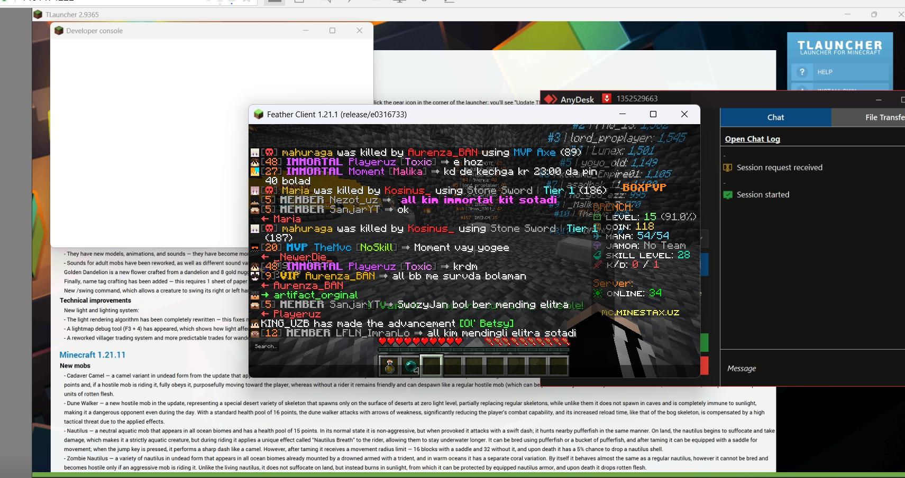The image size is (905, 478).
Task: Click the AnyDesk logo icon
Action: [x=551, y=99]
